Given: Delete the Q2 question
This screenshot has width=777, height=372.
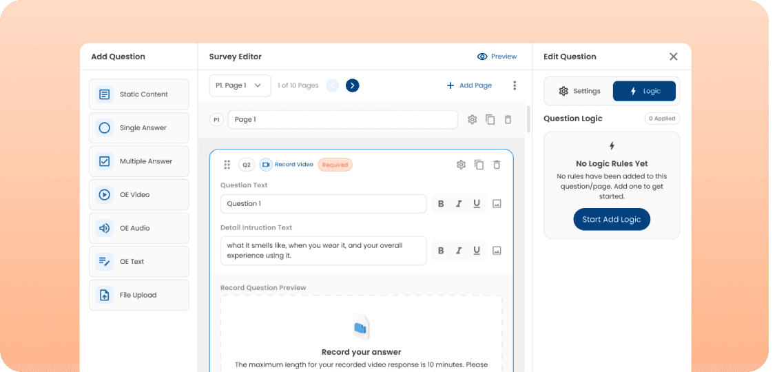Looking at the screenshot, I should tap(497, 165).
